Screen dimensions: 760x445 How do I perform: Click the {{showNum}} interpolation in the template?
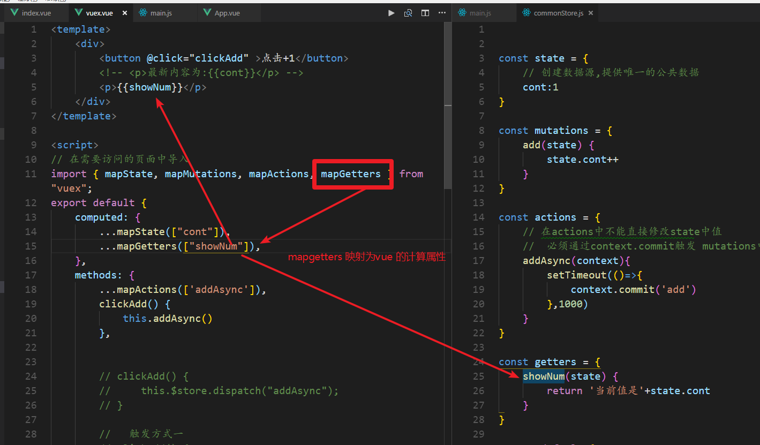150,87
